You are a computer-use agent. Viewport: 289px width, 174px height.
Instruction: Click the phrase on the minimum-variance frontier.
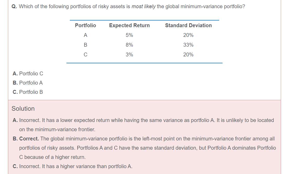[x=57, y=129]
